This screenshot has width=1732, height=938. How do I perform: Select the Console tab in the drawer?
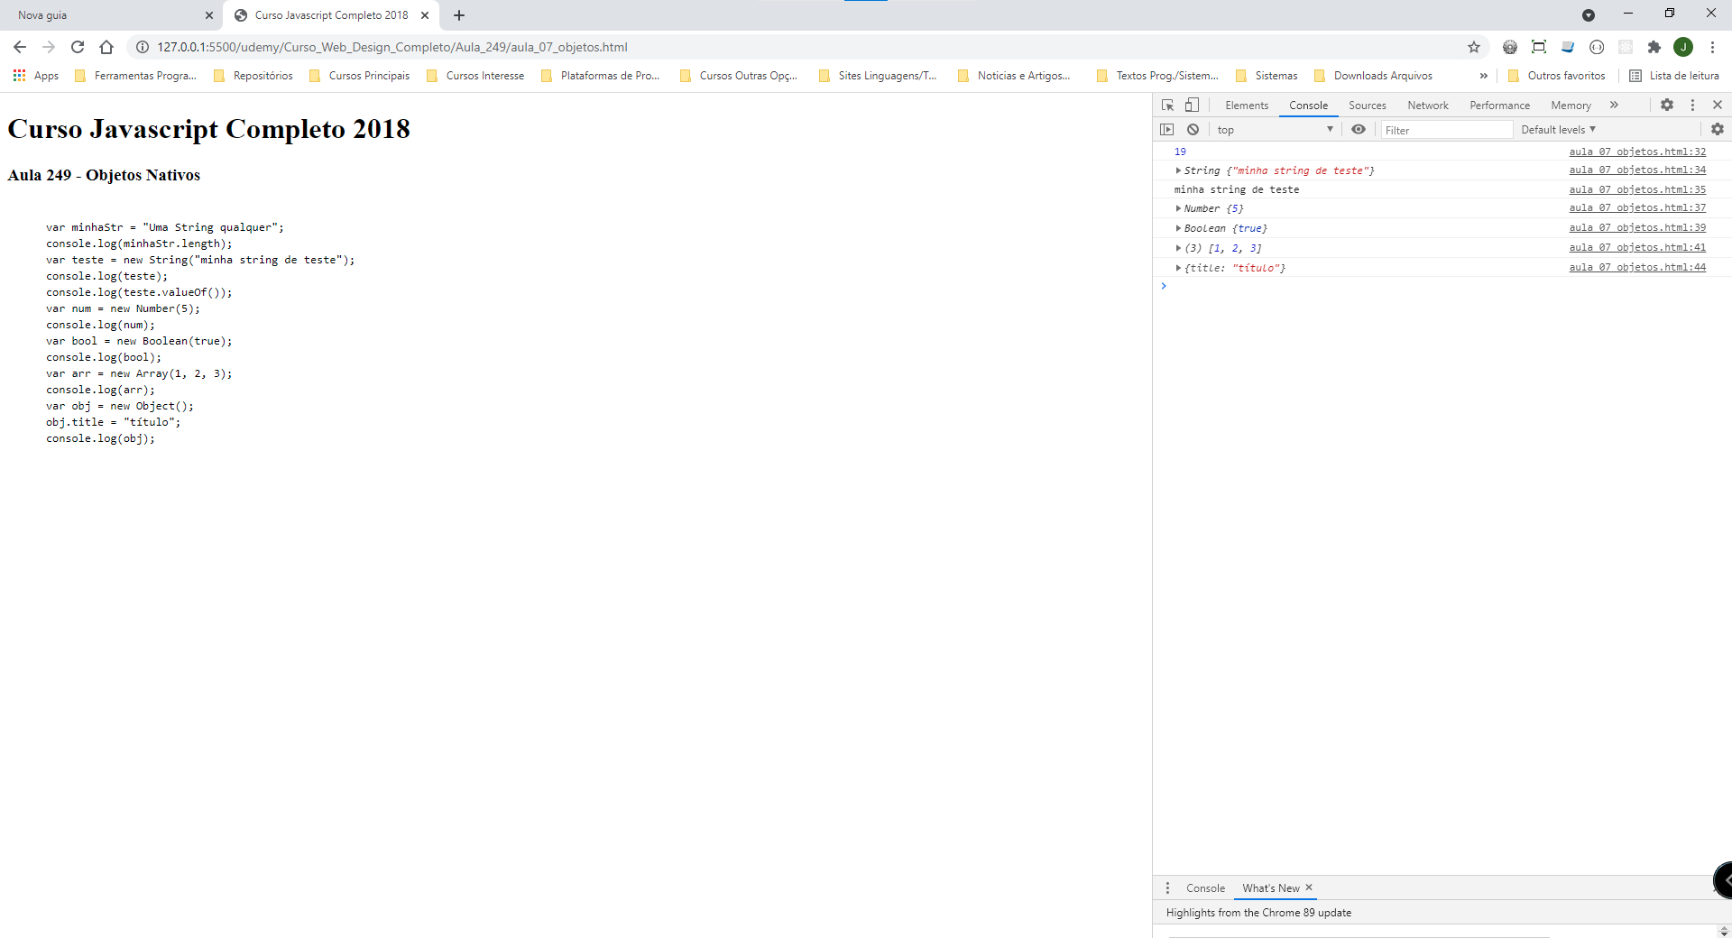coord(1206,888)
